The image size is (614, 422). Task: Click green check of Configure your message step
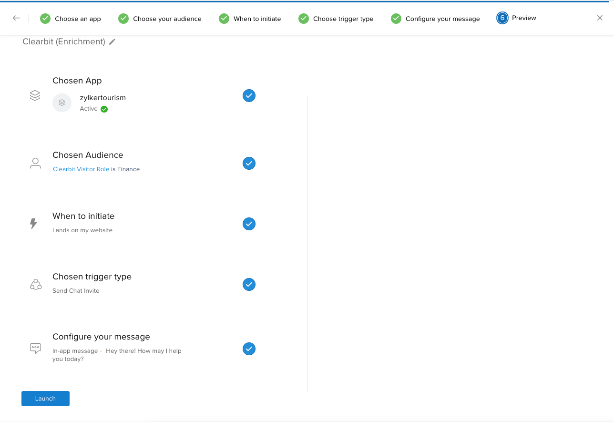(x=396, y=19)
